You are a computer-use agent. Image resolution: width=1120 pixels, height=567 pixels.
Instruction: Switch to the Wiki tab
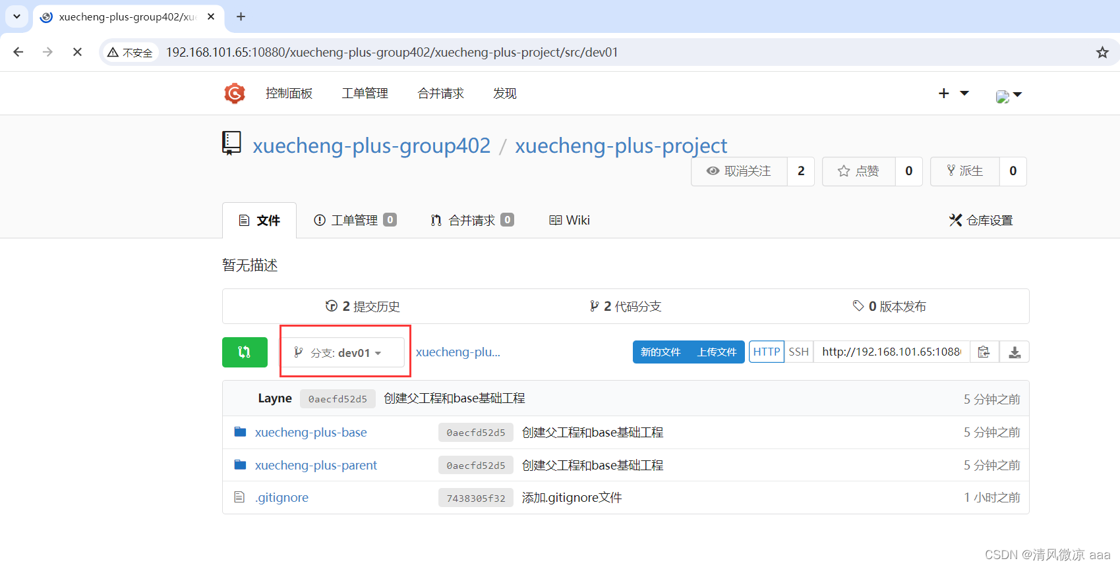[570, 220]
